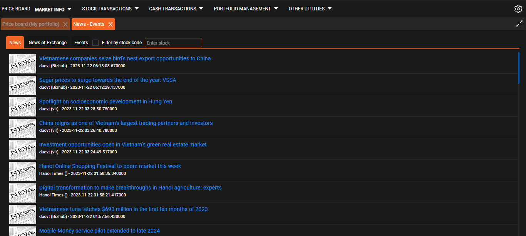Open the settings gear icon
This screenshot has width=526, height=236.
(x=518, y=9)
